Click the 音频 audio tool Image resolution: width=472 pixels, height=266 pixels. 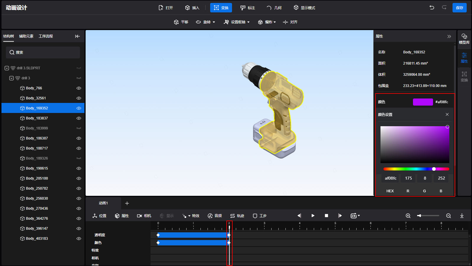215,216
